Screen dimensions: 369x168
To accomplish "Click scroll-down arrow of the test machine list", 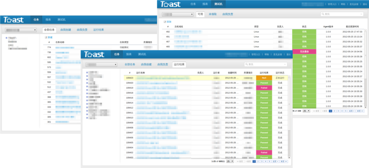I will click(366, 107).
